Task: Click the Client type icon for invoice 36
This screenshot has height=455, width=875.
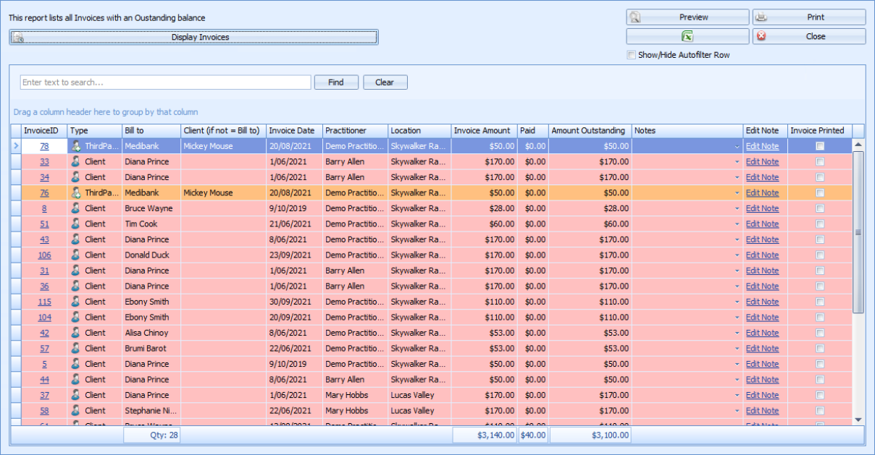Action: 75,286
